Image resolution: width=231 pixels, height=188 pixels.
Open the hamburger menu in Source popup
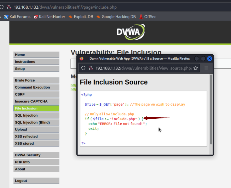coord(206,68)
